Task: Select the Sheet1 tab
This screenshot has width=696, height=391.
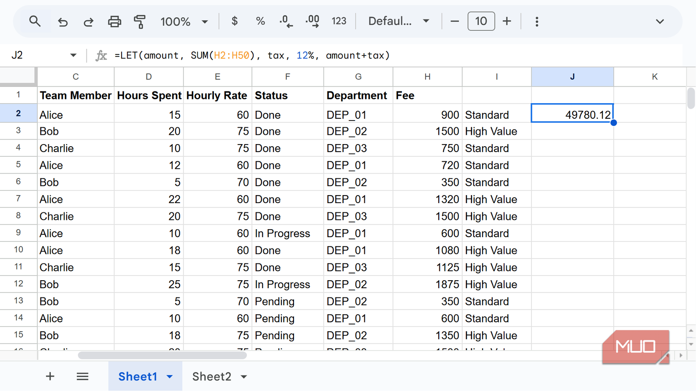Action: pyautogui.click(x=138, y=377)
